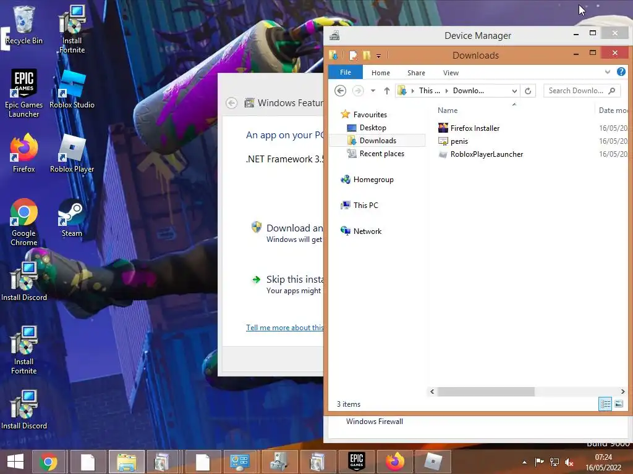This screenshot has height=474, width=633.
Task: Click New folder icon in quick access toolbar
Action: coord(367,55)
